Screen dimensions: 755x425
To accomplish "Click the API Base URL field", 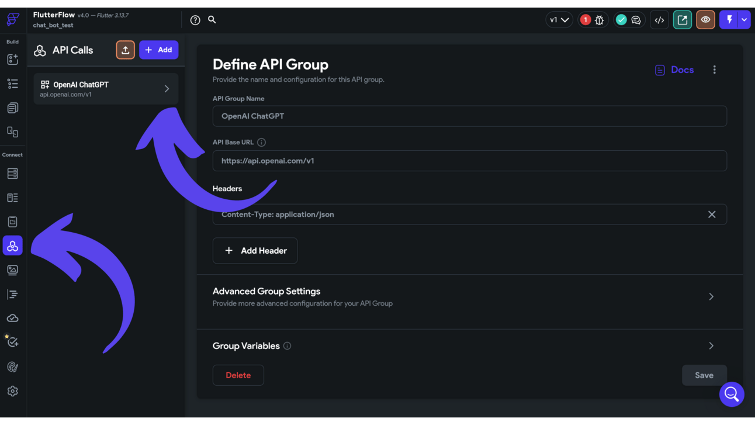I will 470,161.
